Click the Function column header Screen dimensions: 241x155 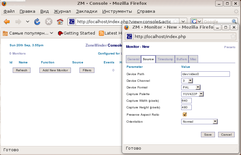coord(47,62)
